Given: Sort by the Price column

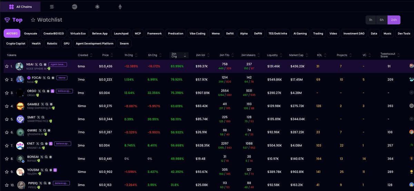Looking at the screenshot, I should coord(108,55).
